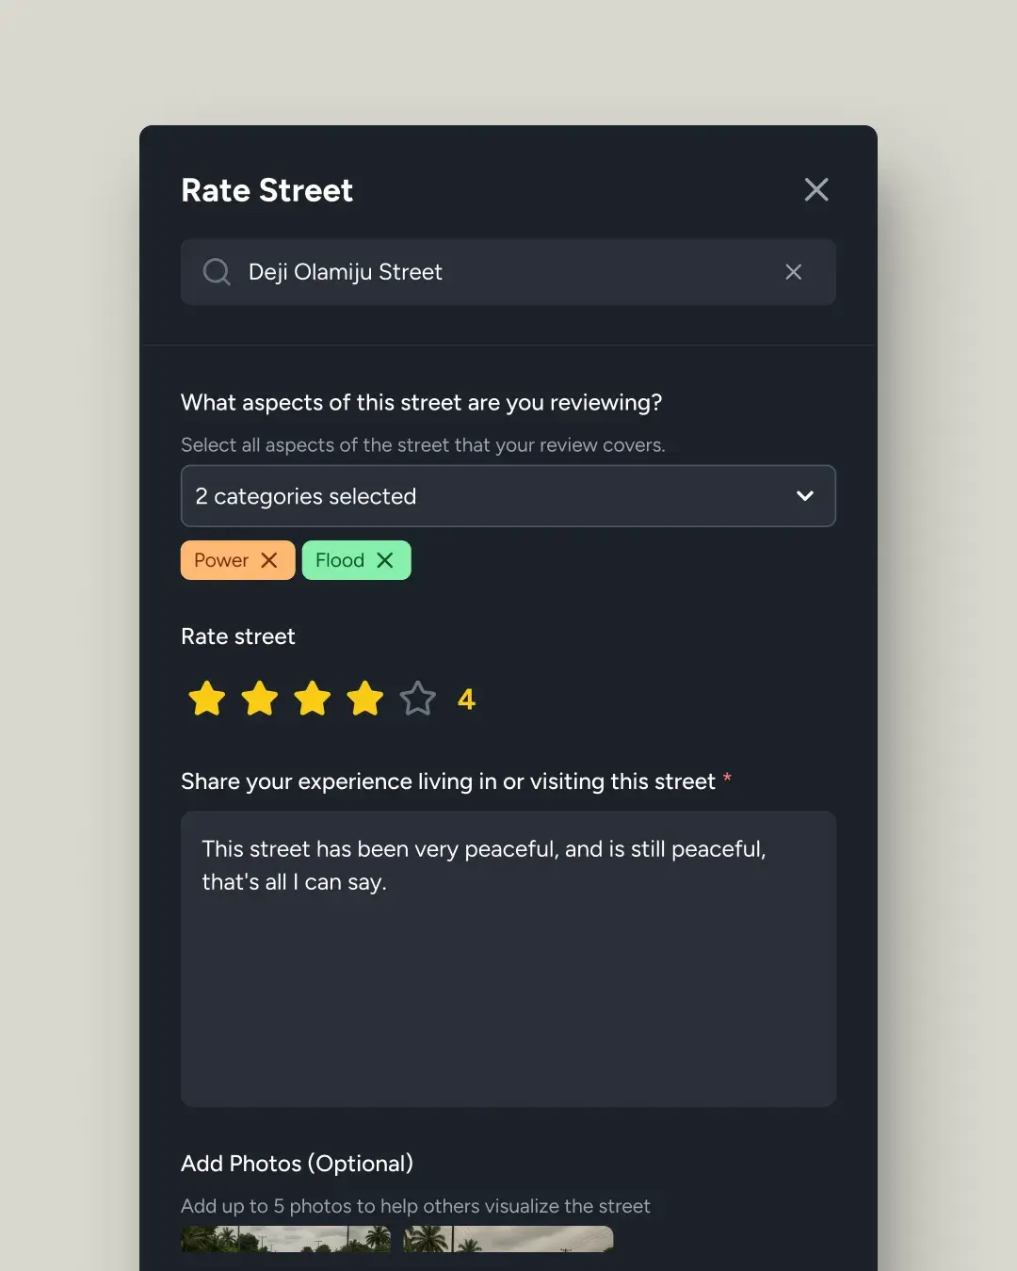Clear the Deji Olamiju Street search
1017x1271 pixels.
click(794, 272)
